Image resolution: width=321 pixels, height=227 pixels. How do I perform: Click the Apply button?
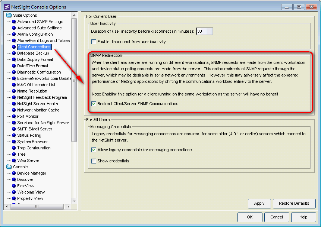tap(259, 203)
